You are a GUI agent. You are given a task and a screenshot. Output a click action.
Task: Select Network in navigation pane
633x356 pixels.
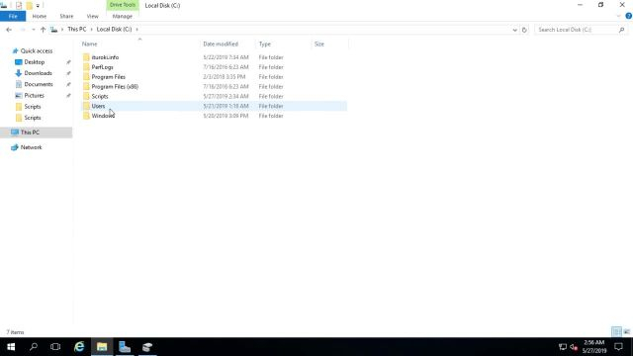click(x=31, y=147)
